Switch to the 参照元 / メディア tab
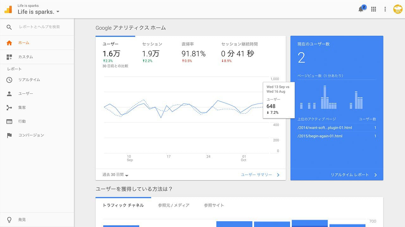 pos(174,205)
